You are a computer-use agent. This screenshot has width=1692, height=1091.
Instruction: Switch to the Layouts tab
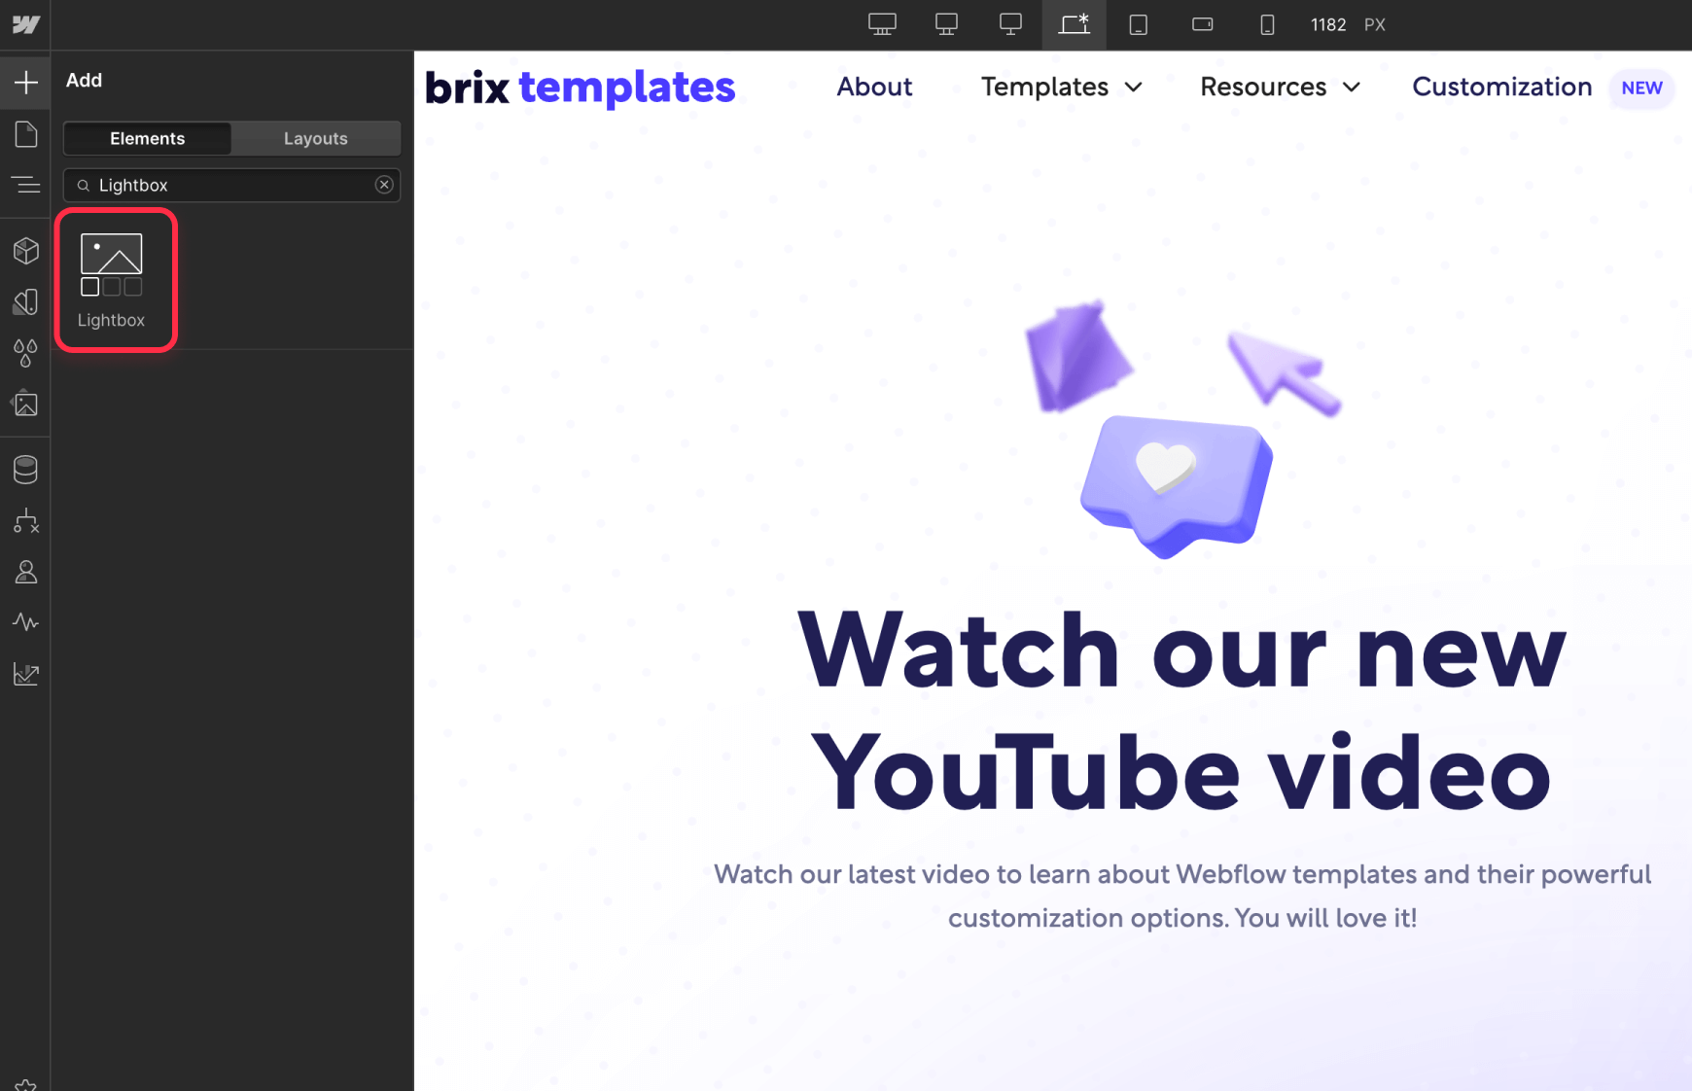(316, 138)
